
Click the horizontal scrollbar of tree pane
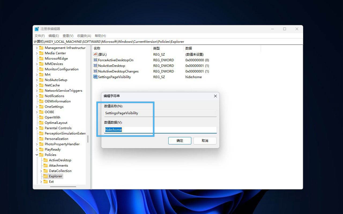click(x=63, y=186)
